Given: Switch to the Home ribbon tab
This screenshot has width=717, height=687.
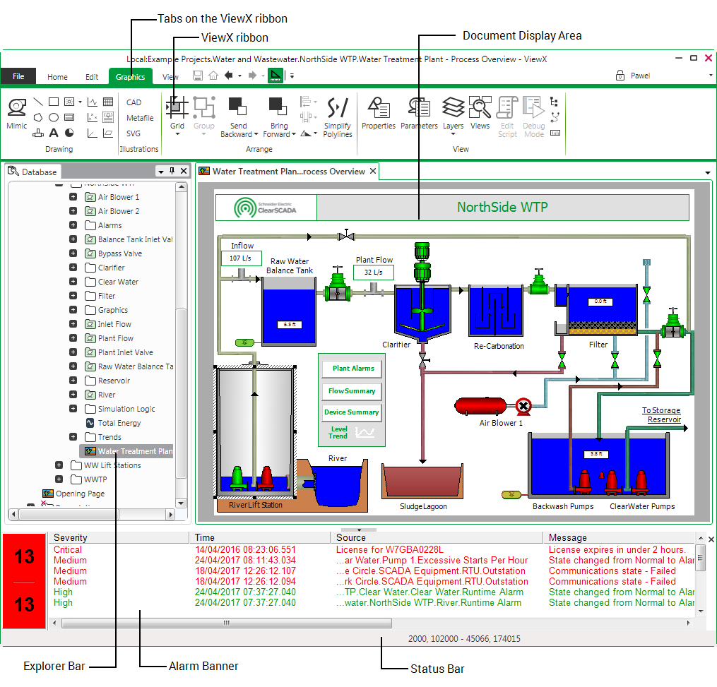Looking at the screenshot, I should click(x=57, y=77).
